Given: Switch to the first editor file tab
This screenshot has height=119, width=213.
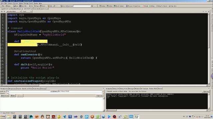Looking at the screenshot, I should (5, 9).
